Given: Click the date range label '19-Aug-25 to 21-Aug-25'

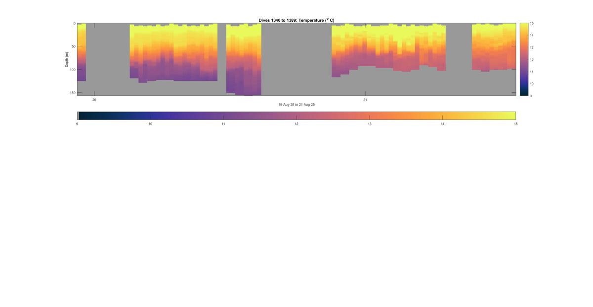Looking at the screenshot, I should 296,105.
